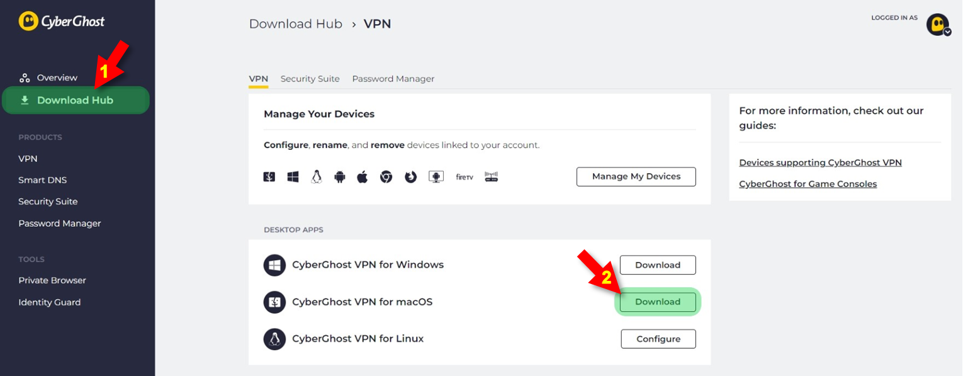Switch to the Password Manager tab
The width and height of the screenshot is (963, 376).
pyautogui.click(x=393, y=79)
